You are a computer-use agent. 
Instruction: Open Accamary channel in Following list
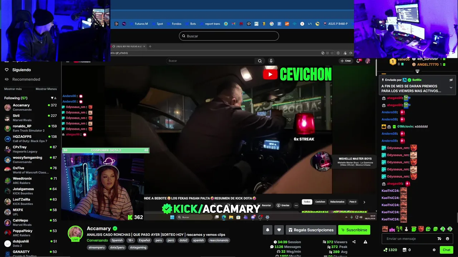[30, 107]
